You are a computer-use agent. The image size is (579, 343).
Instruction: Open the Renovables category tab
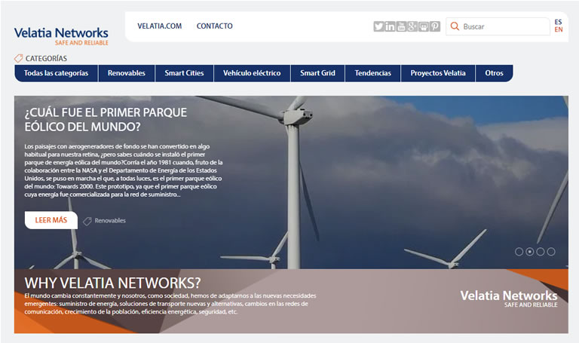(127, 73)
